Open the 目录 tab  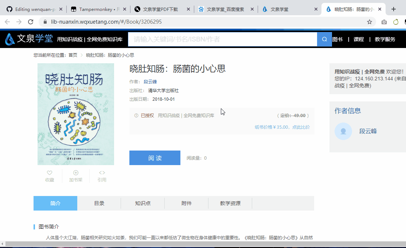tap(99, 203)
